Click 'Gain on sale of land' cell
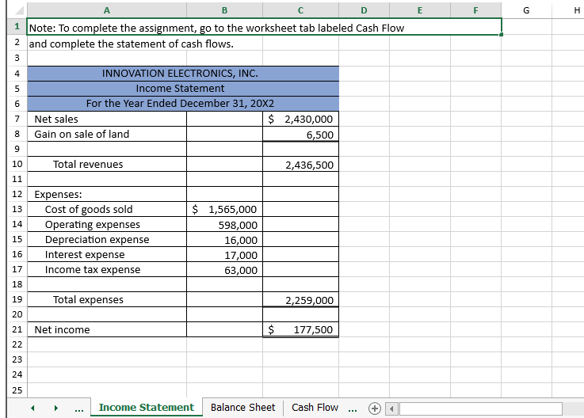The width and height of the screenshot is (584, 418). tap(107, 134)
